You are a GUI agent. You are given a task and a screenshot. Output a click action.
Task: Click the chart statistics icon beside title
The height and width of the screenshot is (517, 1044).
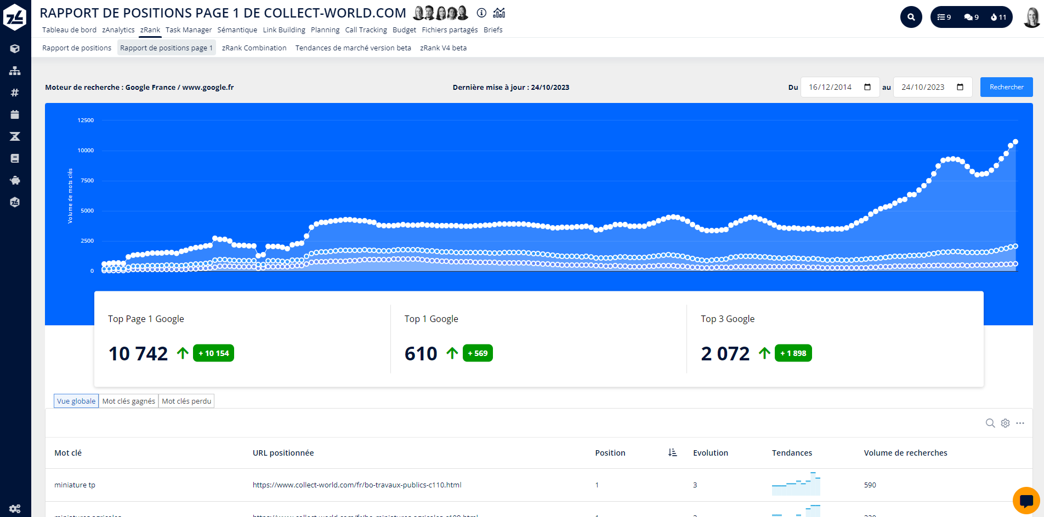tap(499, 13)
